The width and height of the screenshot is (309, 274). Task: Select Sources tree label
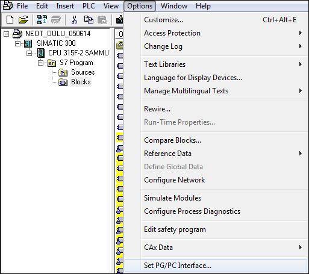pyautogui.click(x=83, y=72)
